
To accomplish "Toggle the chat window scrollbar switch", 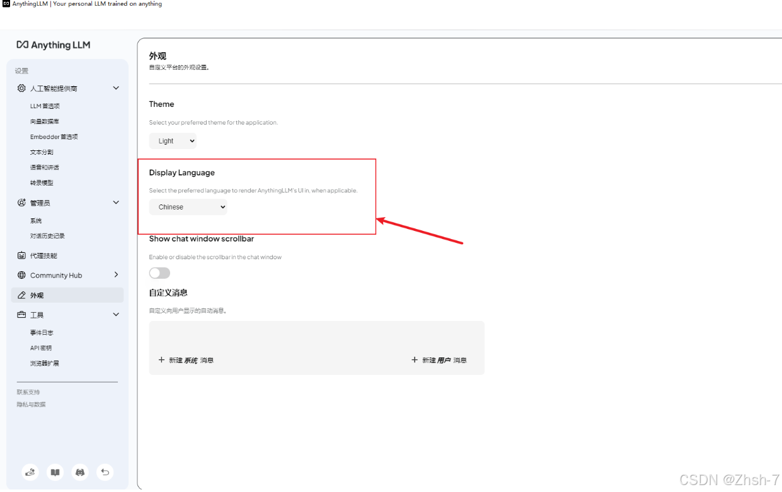I will [x=159, y=272].
